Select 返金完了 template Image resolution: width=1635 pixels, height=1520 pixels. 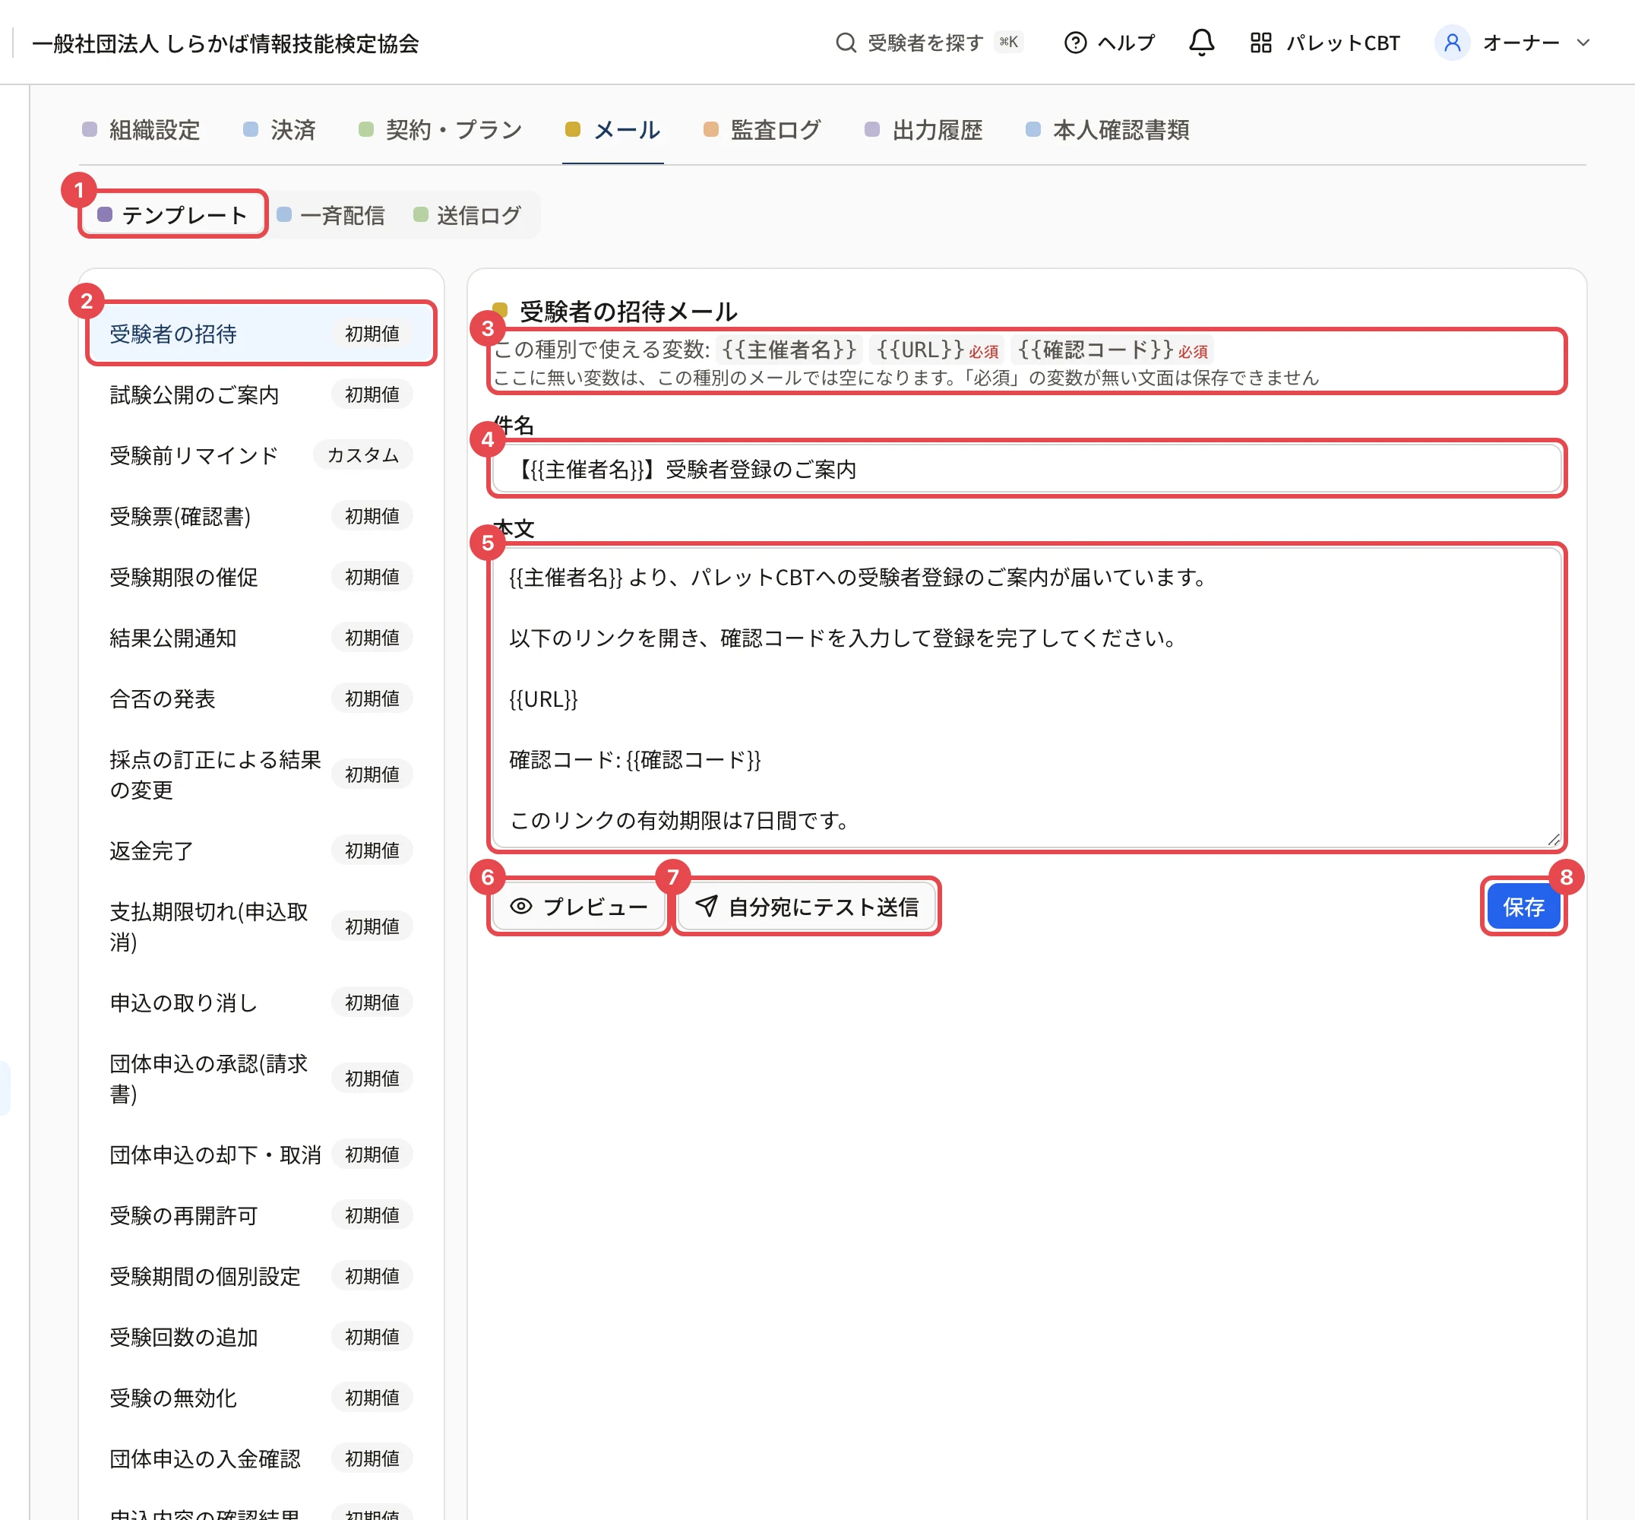260,850
